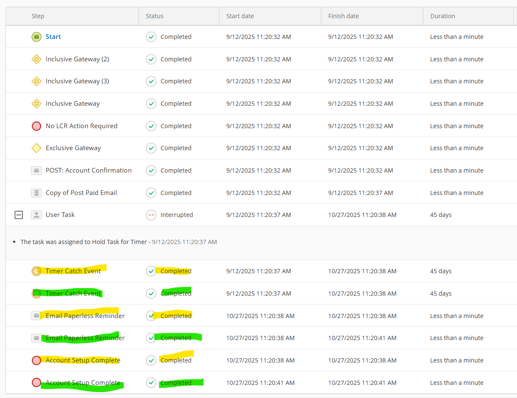This screenshot has height=398, width=517.
Task: Sort by the Duration column header
Action: pos(442,16)
